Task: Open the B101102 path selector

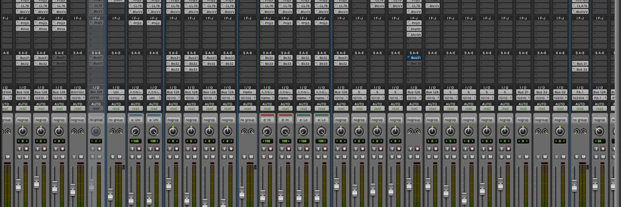Action: [x=77, y=92]
